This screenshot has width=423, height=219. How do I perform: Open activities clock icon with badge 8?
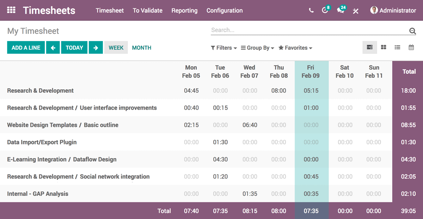point(325,11)
